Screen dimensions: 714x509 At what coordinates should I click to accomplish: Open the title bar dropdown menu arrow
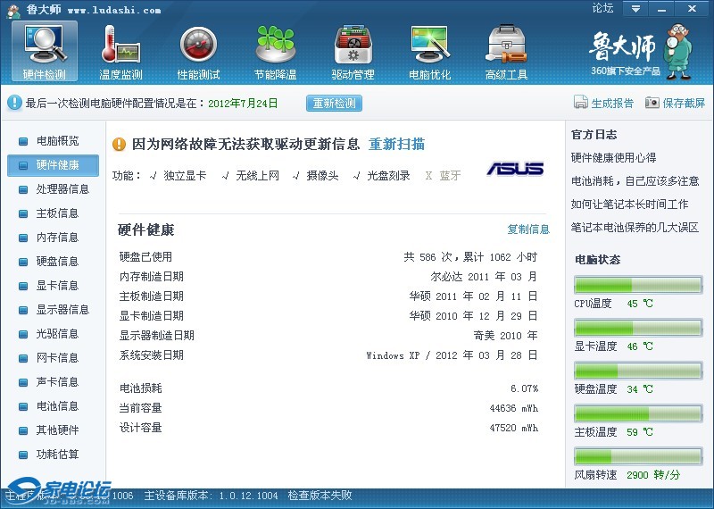[x=635, y=9]
